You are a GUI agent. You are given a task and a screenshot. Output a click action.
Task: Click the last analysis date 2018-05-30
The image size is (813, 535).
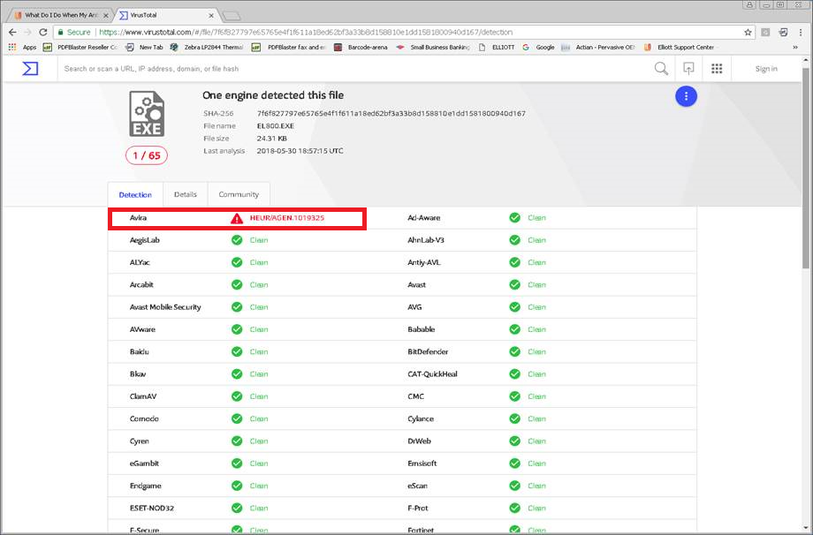click(300, 151)
